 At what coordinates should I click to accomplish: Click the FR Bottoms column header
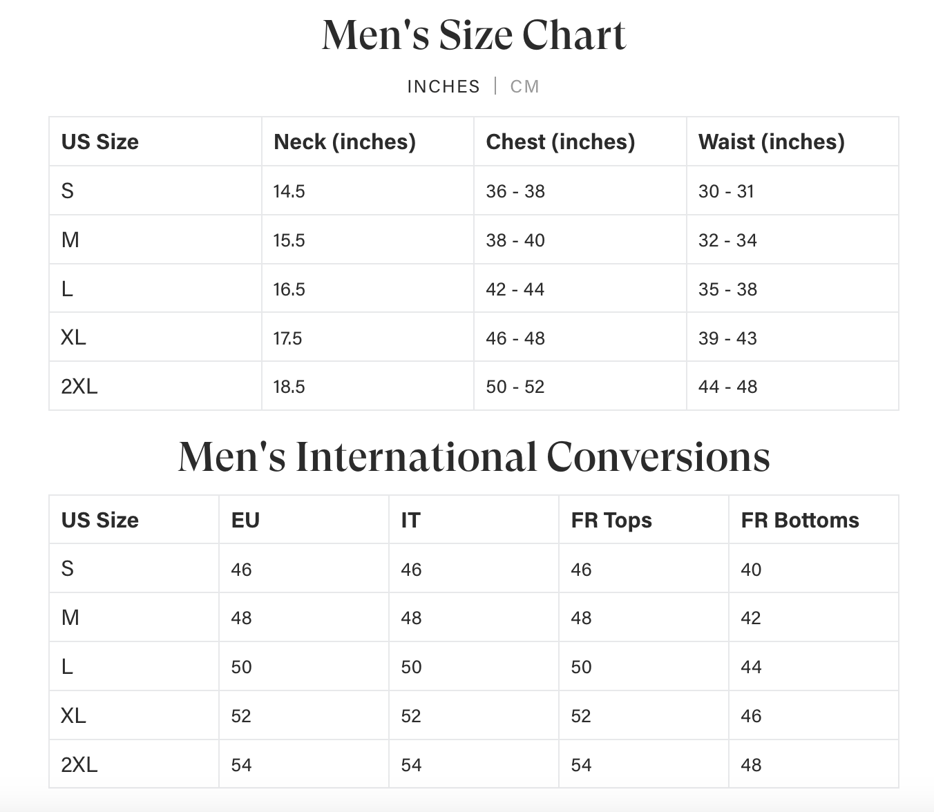[800, 520]
